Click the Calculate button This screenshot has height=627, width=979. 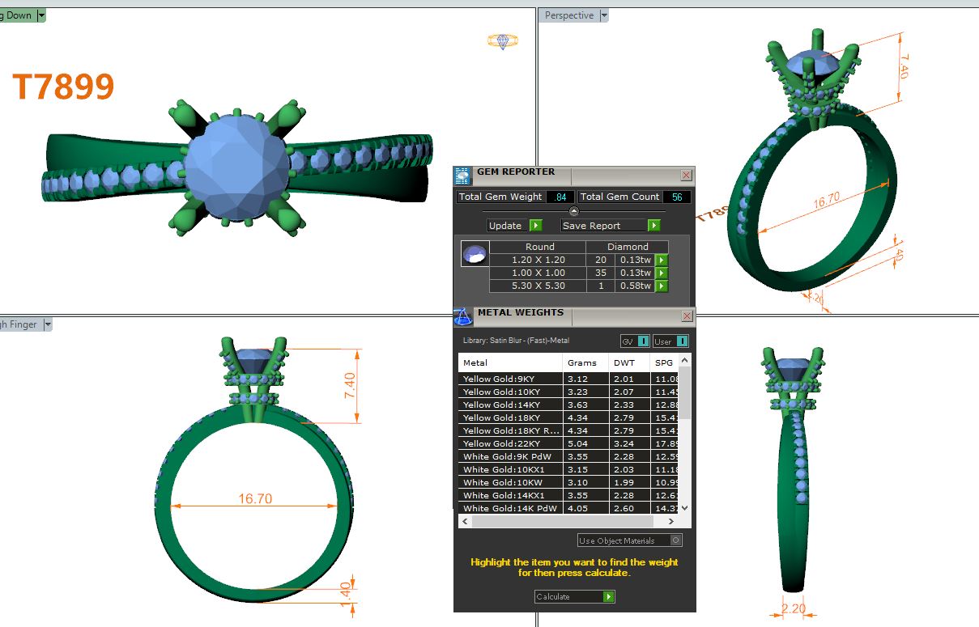(574, 597)
